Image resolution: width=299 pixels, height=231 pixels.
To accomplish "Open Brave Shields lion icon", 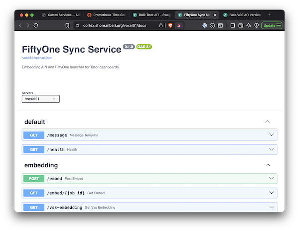I will [170, 25].
